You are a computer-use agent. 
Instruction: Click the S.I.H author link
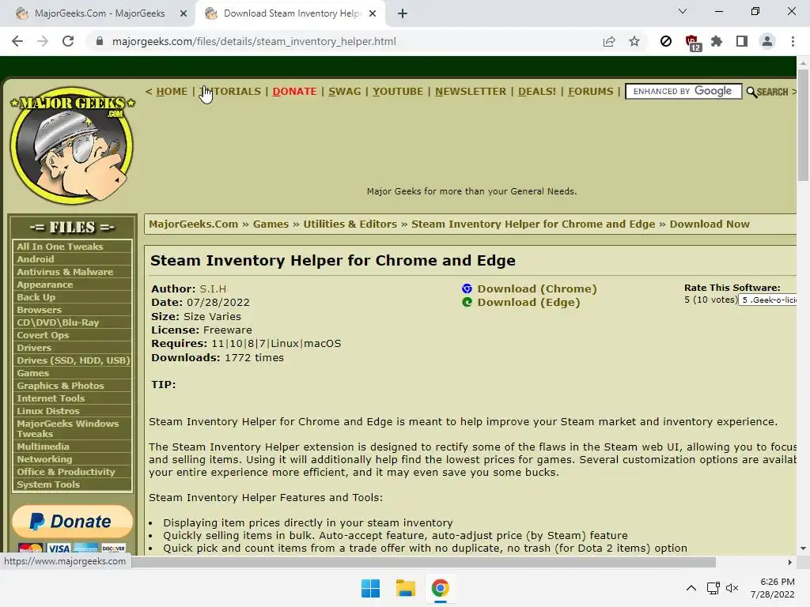point(213,288)
